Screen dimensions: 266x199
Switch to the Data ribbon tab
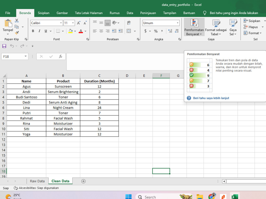click(130, 13)
